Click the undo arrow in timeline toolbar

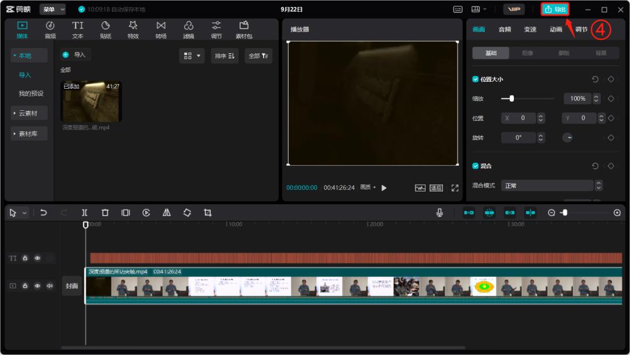(44, 213)
